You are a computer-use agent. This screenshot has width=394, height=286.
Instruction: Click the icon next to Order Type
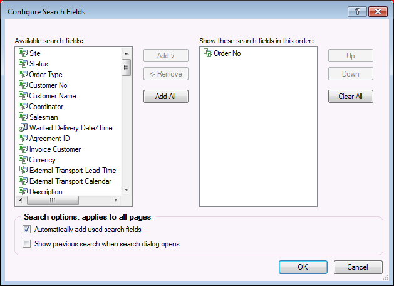pyautogui.click(x=23, y=75)
